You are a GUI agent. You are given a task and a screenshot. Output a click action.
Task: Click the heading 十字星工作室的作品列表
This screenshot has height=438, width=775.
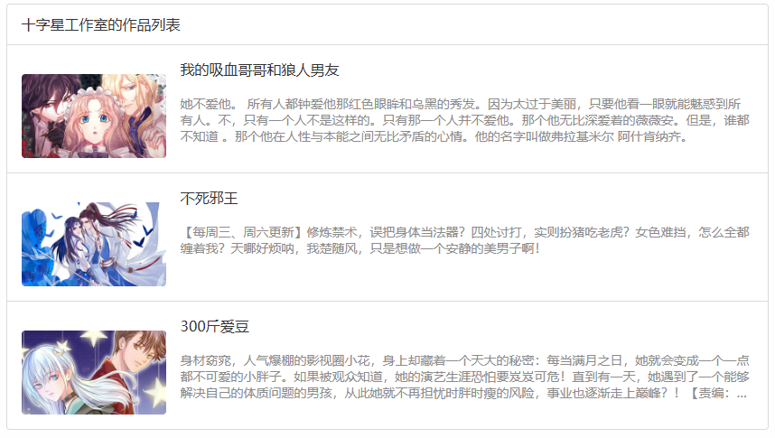(x=101, y=24)
